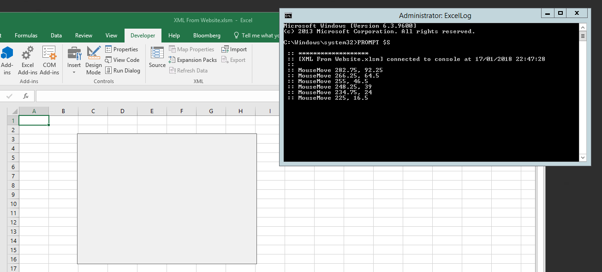Click the Select All corner triangle
Image resolution: width=602 pixels, height=272 pixels.
tap(13, 111)
